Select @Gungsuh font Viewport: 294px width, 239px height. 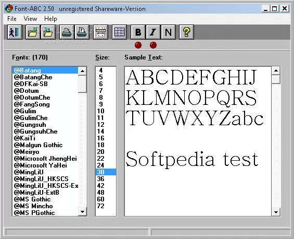[x=45, y=125]
